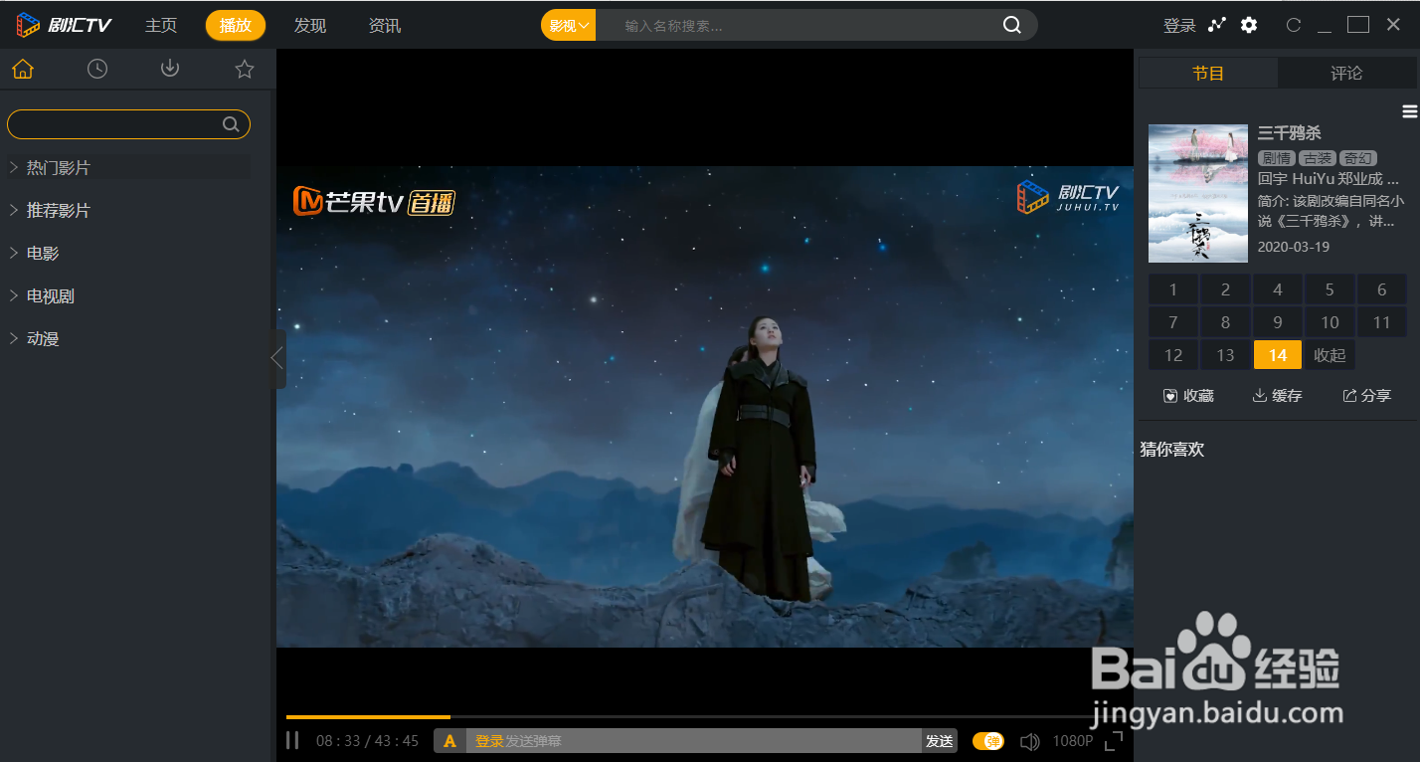This screenshot has width=1420, height=762.
Task: Click the refresh circular arrow icon
Action: coord(1294,25)
